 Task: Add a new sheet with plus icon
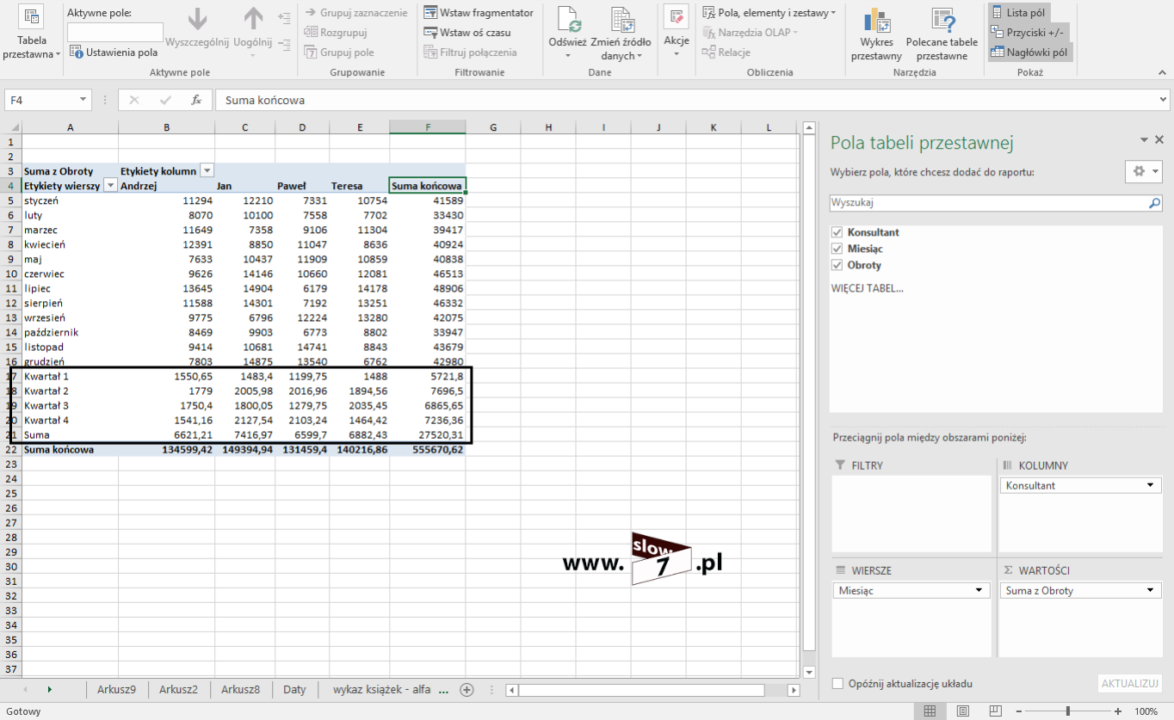(x=467, y=689)
